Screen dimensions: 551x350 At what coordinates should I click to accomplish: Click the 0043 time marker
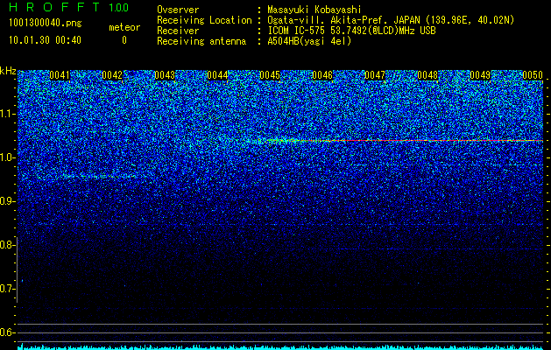[x=165, y=75]
